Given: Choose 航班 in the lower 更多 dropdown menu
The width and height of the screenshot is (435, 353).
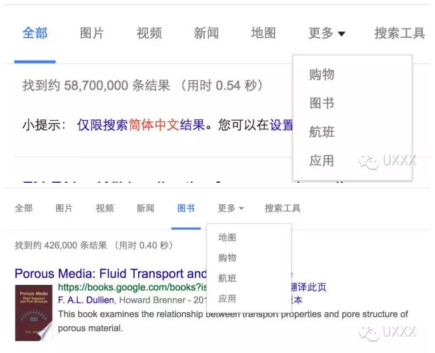Looking at the screenshot, I should 228,278.
